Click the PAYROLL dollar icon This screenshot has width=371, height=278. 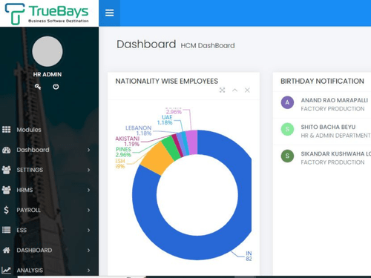7,210
